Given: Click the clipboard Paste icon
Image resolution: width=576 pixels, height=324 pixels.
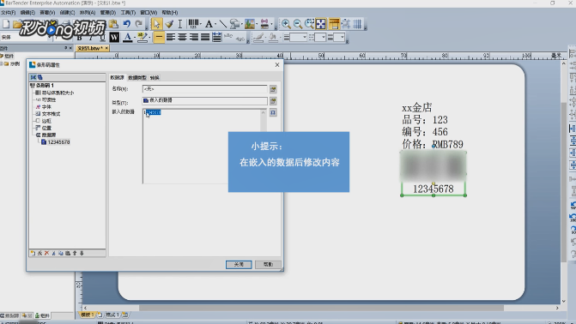Looking at the screenshot, I should tap(113, 24).
